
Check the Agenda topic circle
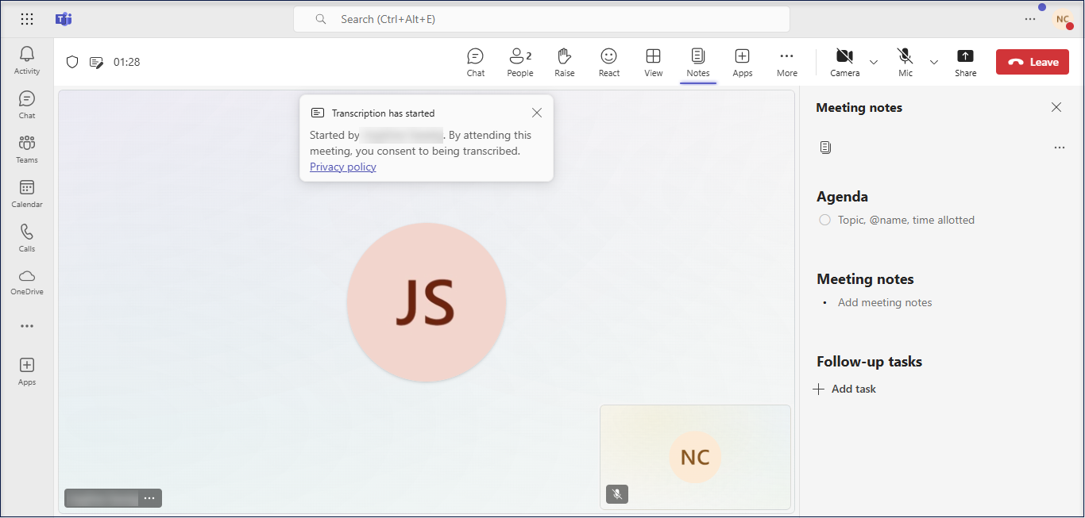click(824, 220)
